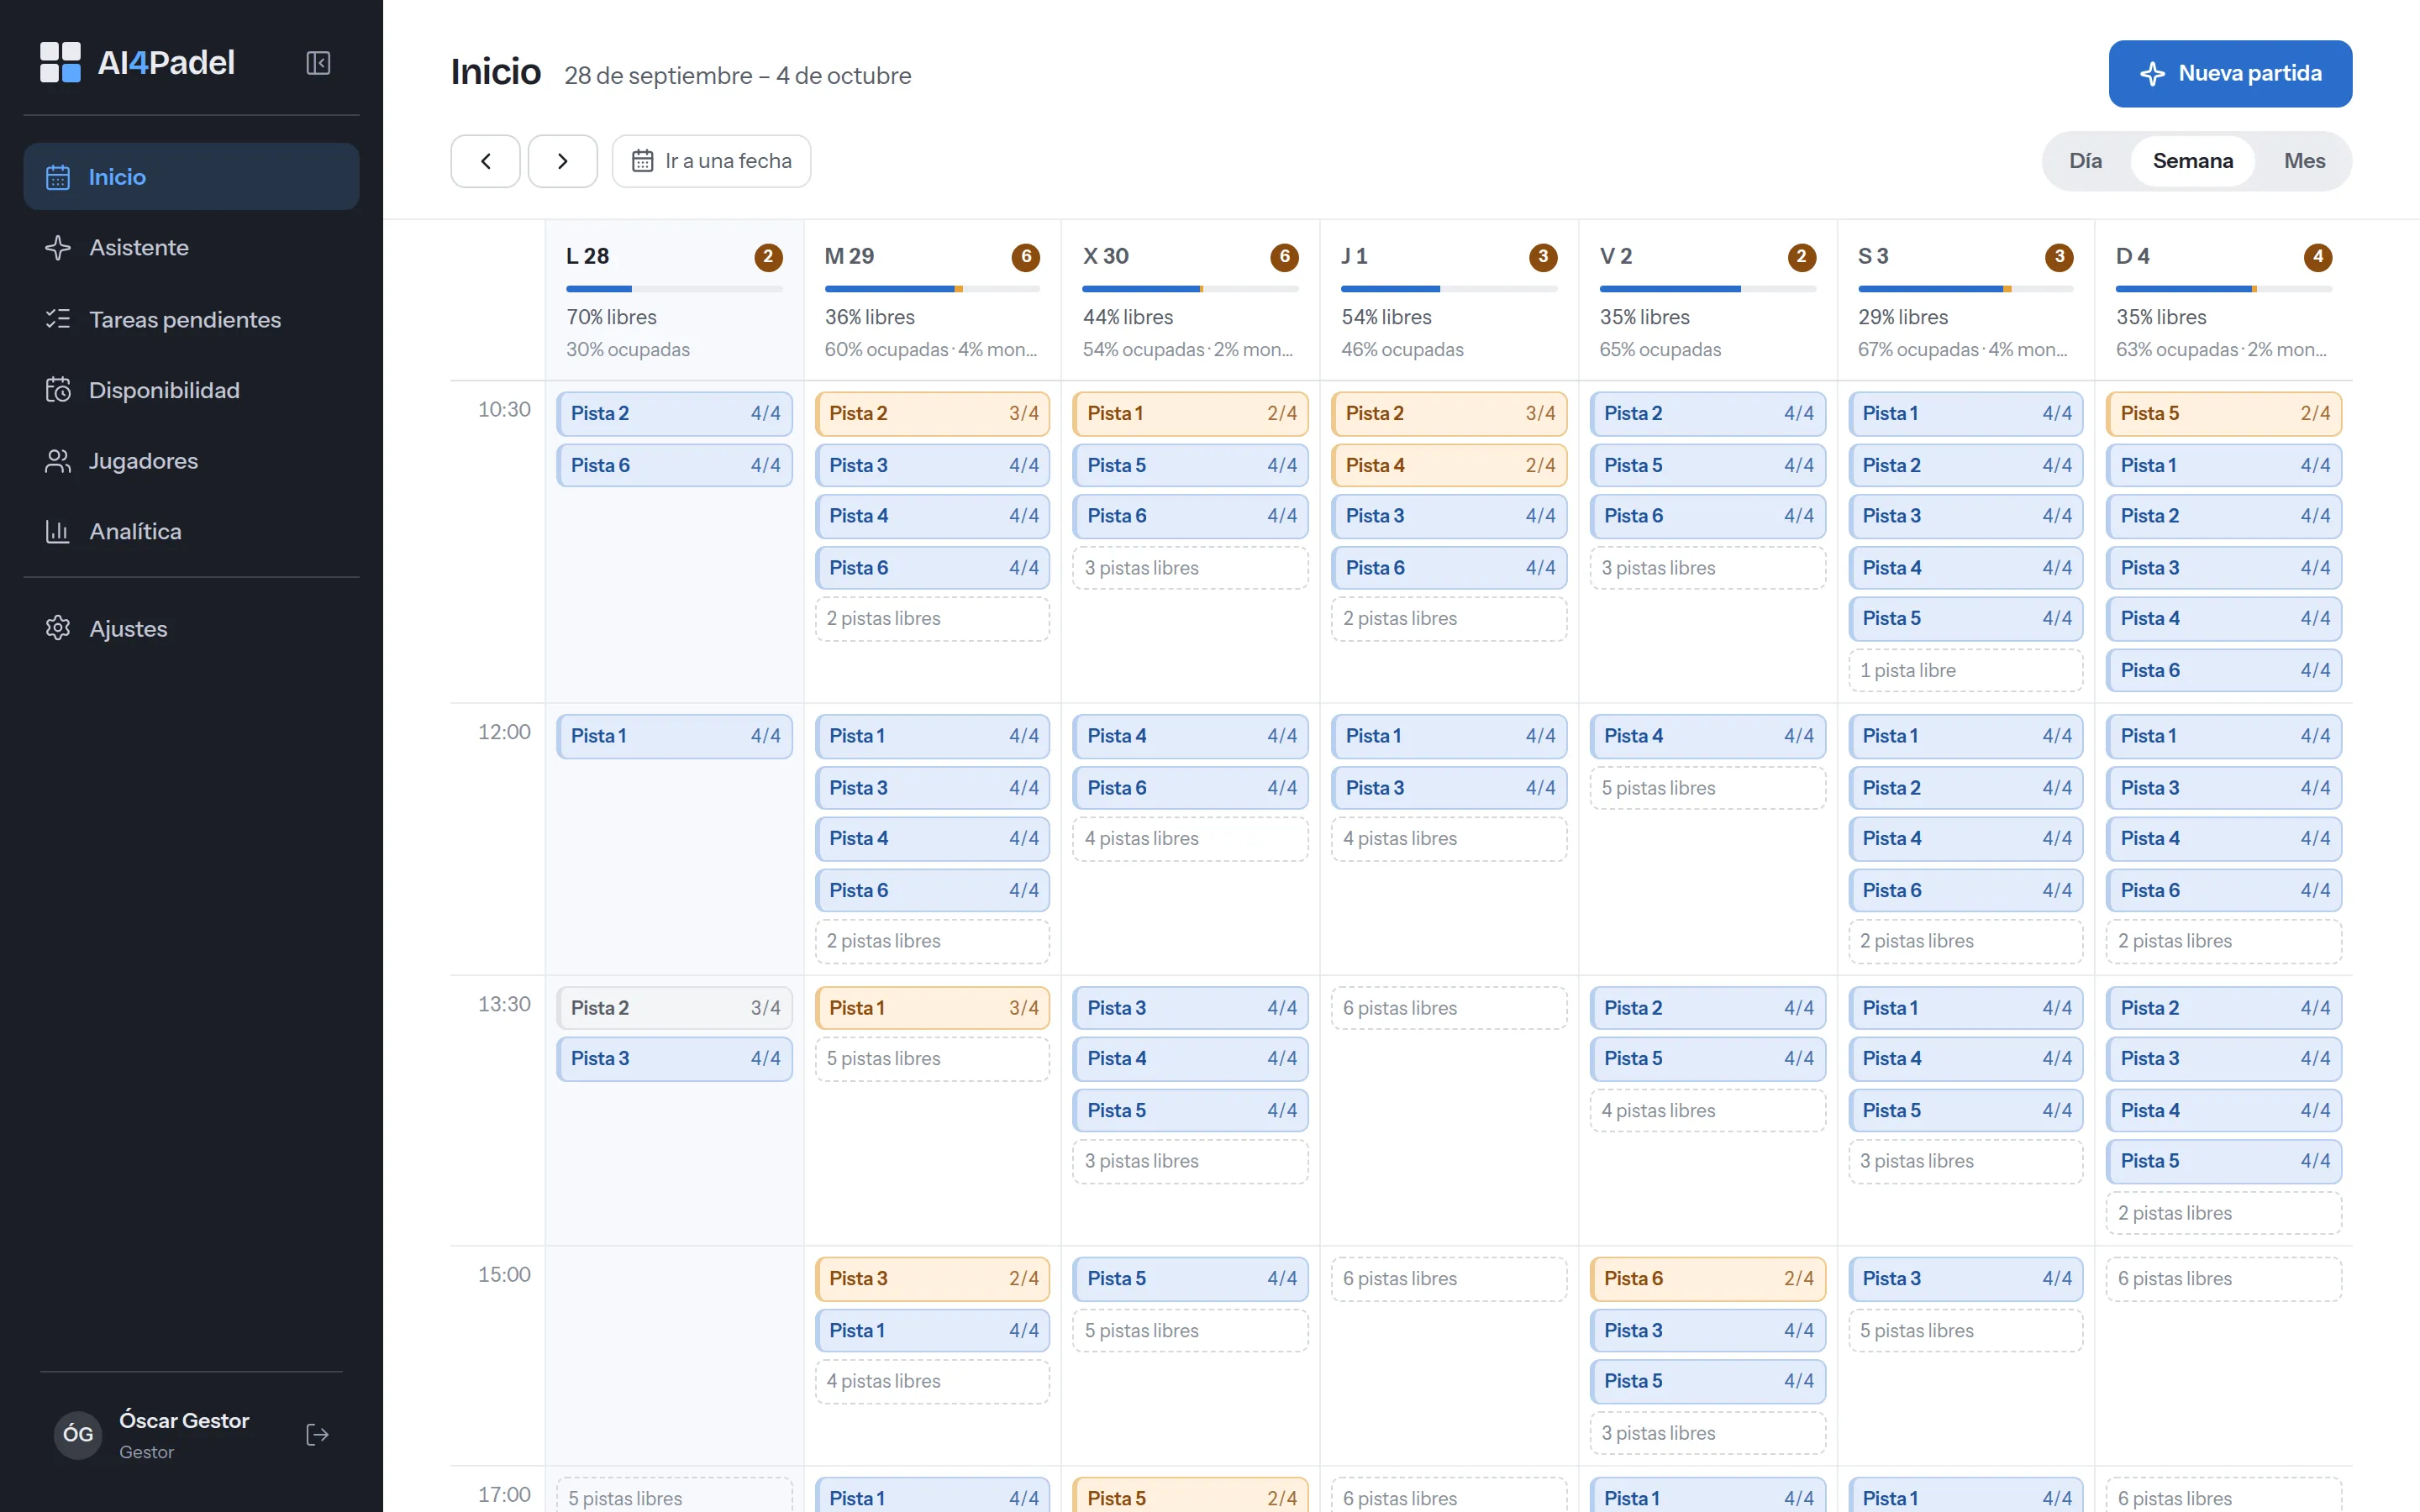Open Disponibilidad calendar-clock icon
The height and width of the screenshot is (1512, 2420).
point(58,390)
